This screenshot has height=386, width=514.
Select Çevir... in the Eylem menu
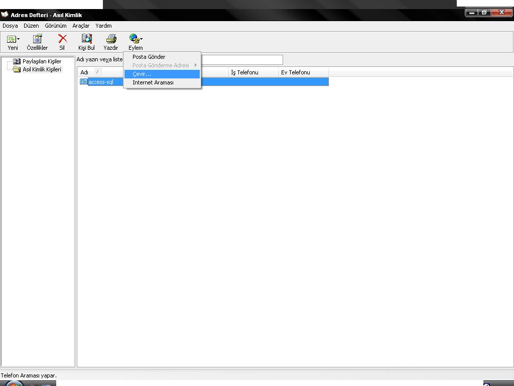click(142, 74)
